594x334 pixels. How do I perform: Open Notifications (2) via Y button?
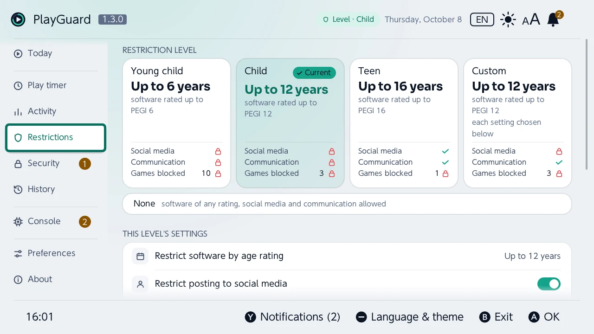coord(292,317)
